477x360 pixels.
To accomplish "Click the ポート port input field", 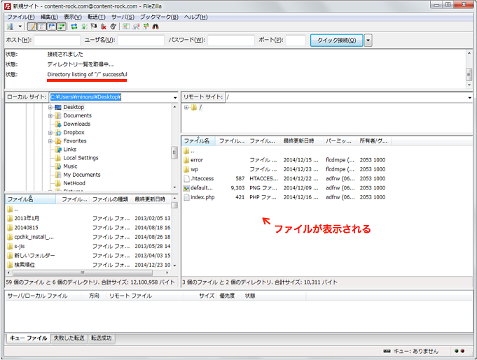I will coord(296,40).
